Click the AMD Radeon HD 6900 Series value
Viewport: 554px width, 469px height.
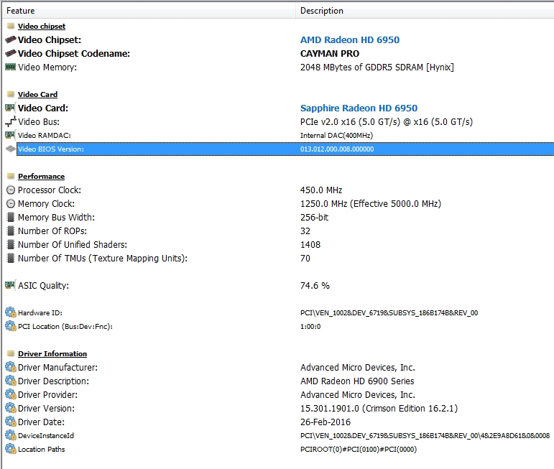coord(357,381)
